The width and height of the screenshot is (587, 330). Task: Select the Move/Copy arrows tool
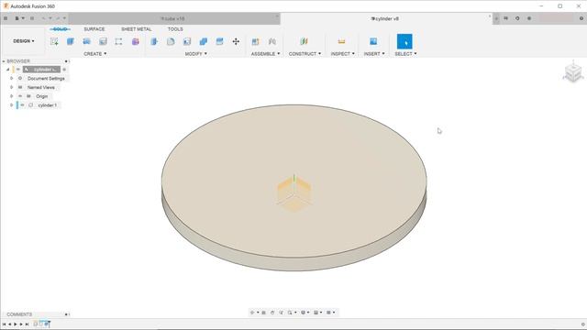coord(236,41)
